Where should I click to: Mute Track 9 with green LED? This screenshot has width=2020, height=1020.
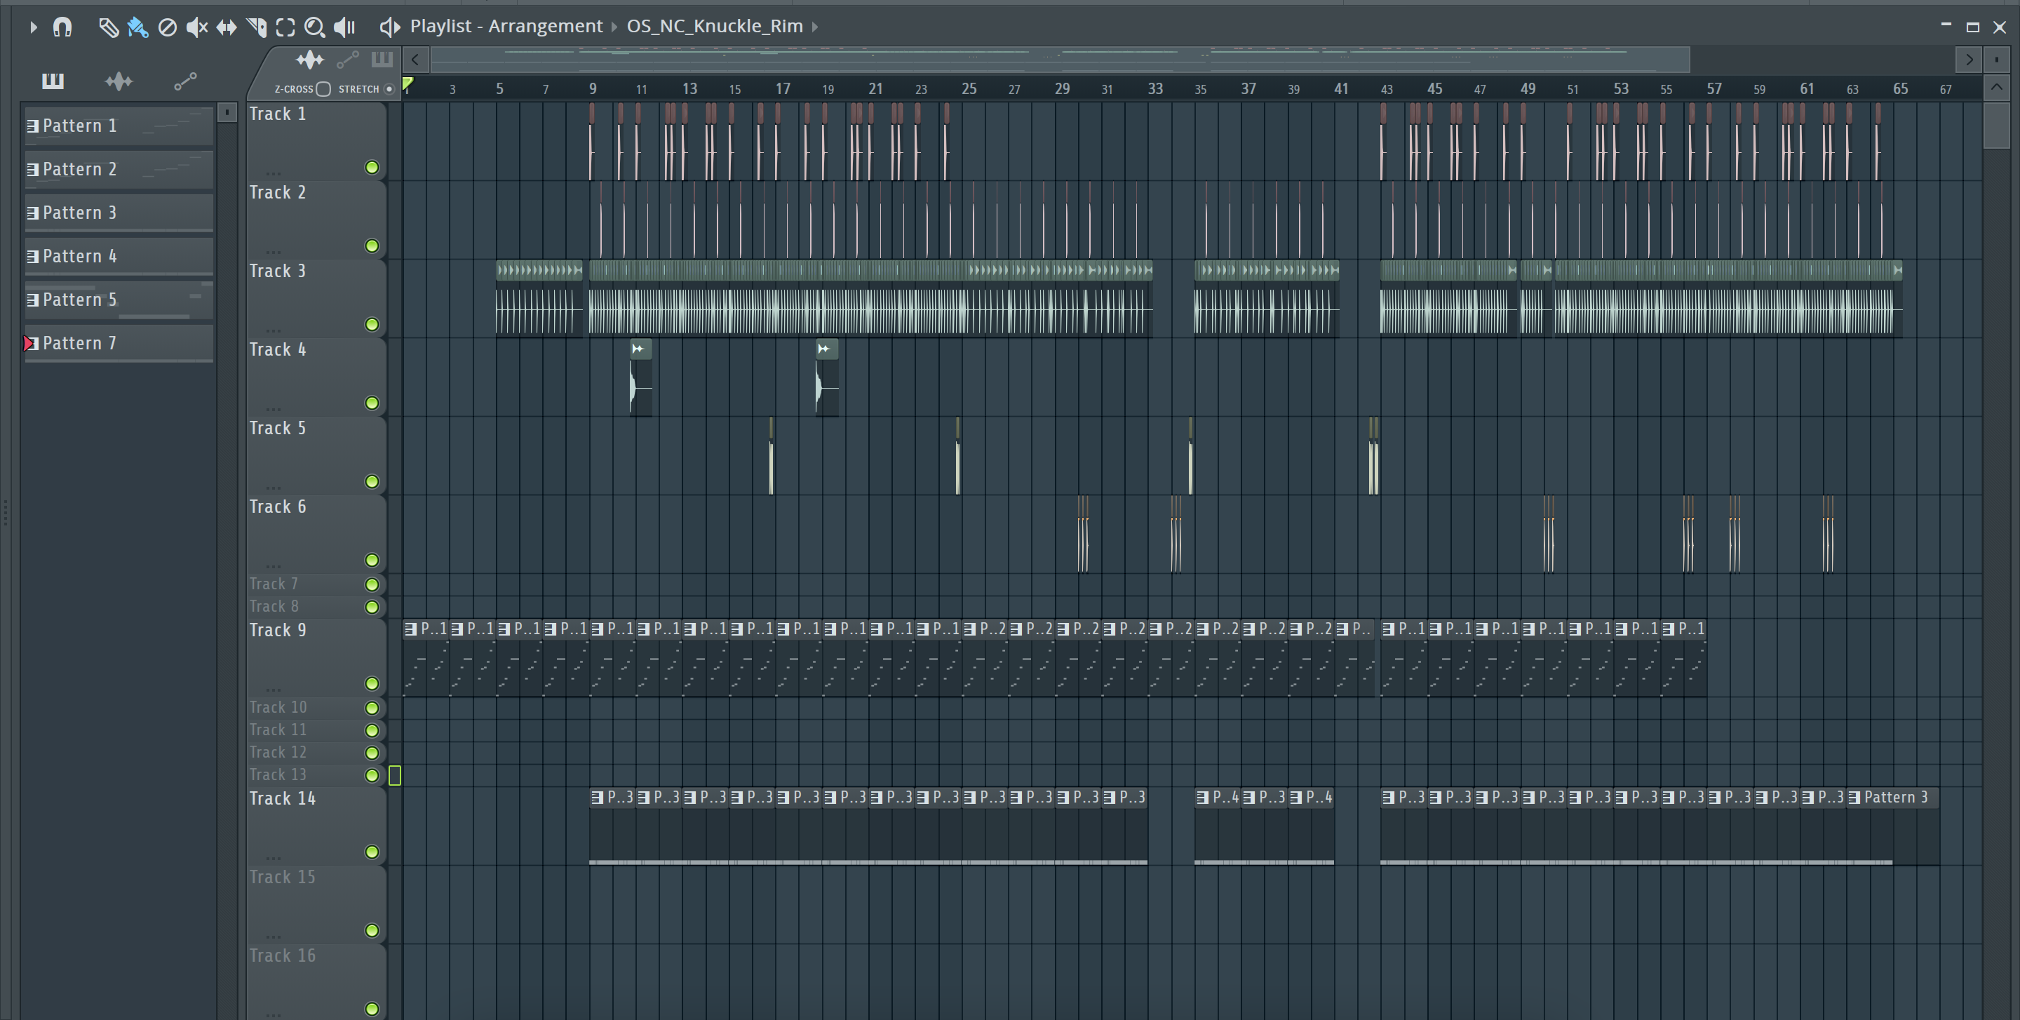[372, 684]
